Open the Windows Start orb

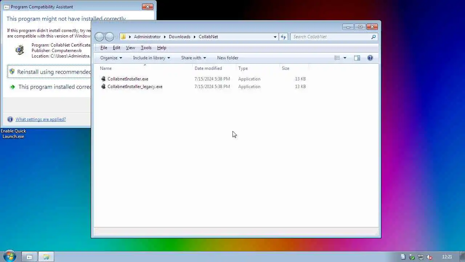click(9, 257)
